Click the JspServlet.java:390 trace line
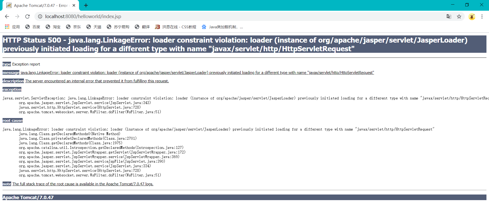Screen dimensions: 489x207 [x=92, y=161]
